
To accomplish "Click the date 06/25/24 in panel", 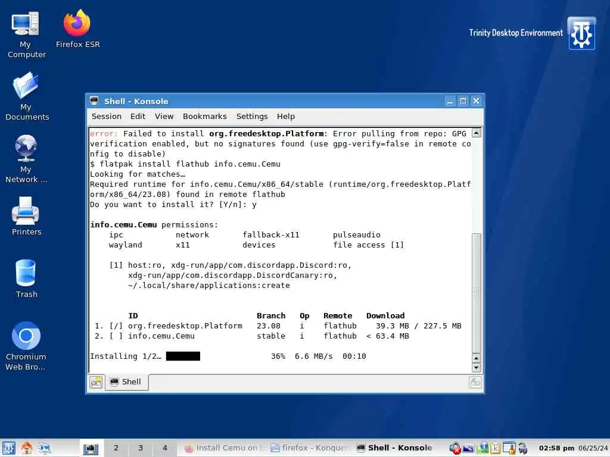I will click(x=593, y=448).
